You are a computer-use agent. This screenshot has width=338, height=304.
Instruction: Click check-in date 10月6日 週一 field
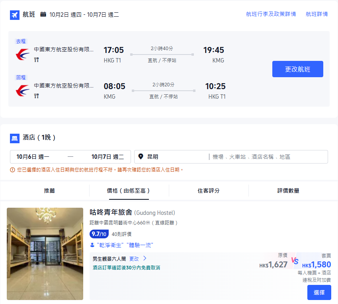coord(33,157)
